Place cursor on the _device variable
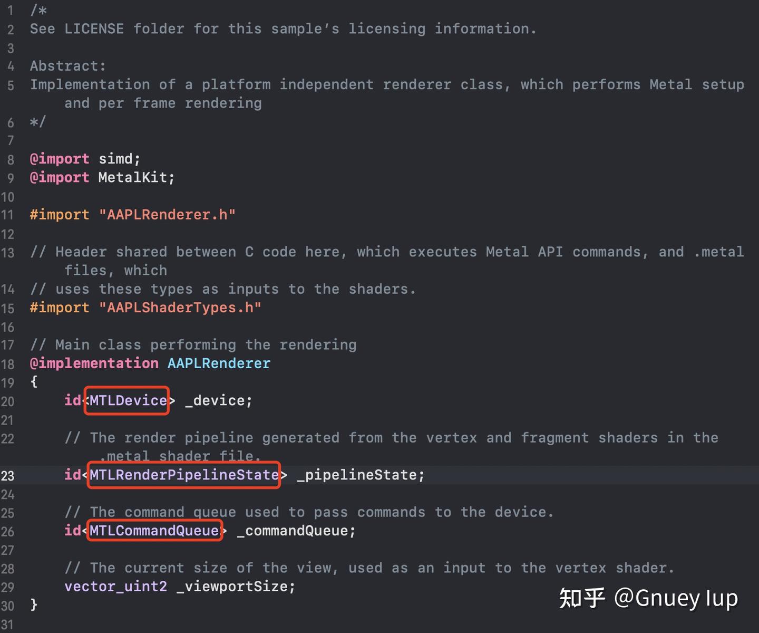The width and height of the screenshot is (759, 633). point(215,401)
